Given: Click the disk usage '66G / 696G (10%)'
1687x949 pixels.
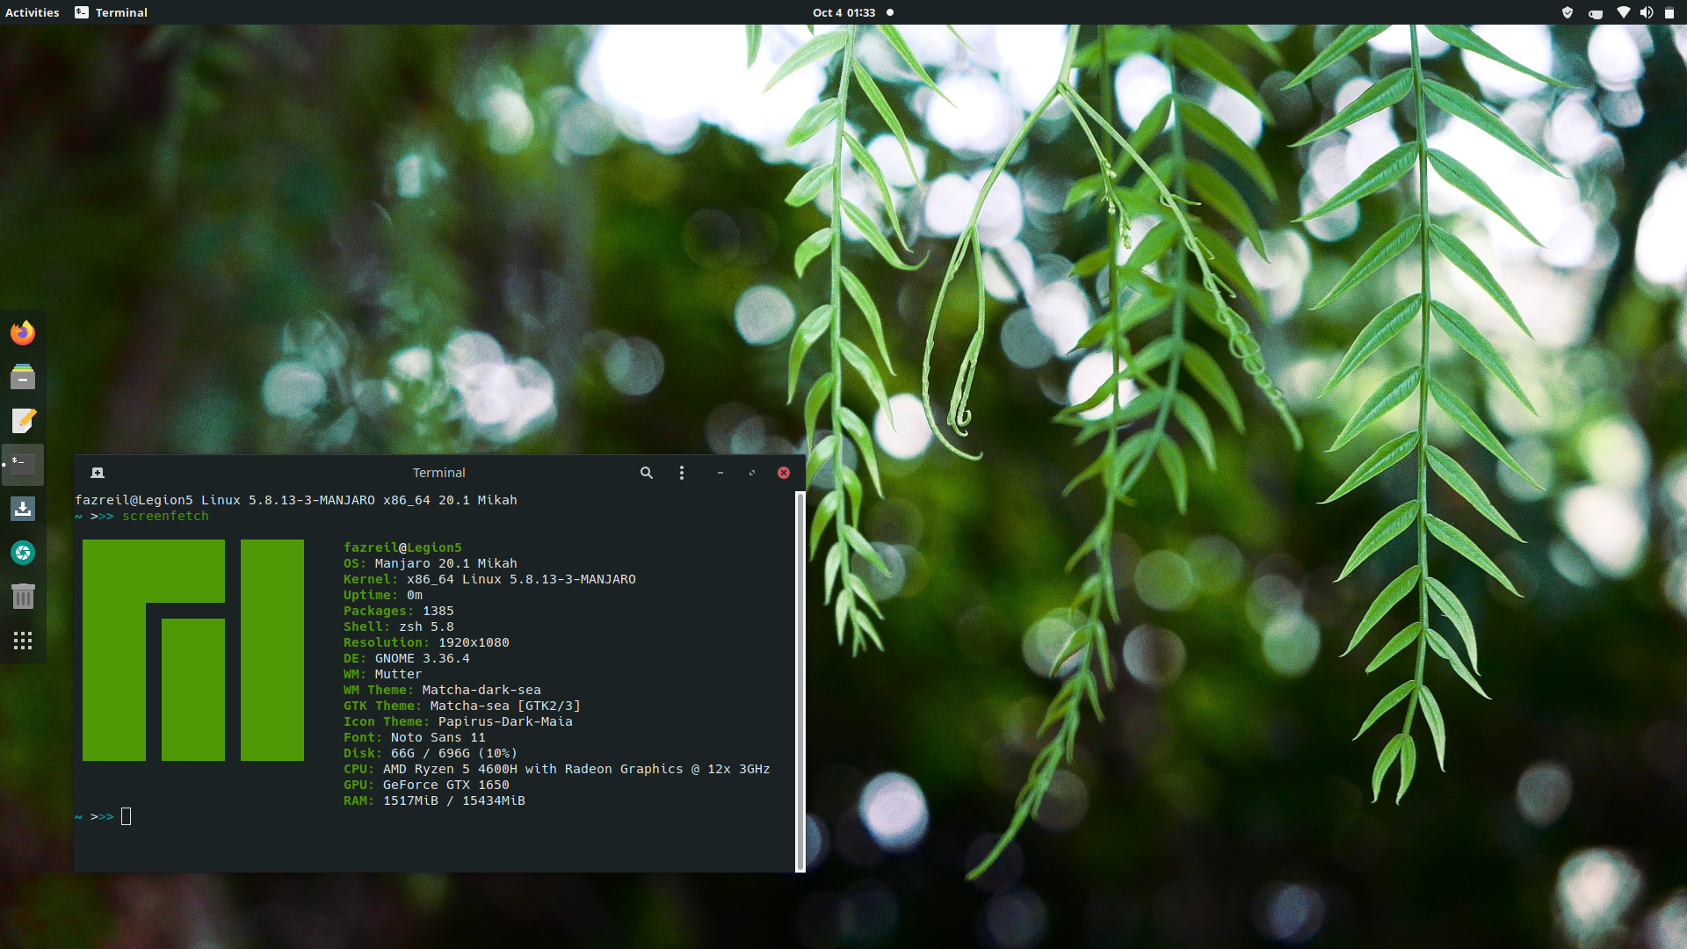Looking at the screenshot, I should tap(454, 753).
